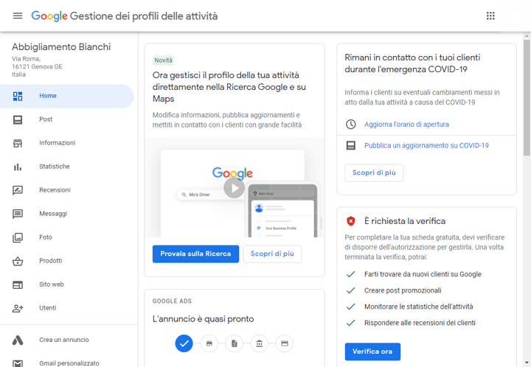531x367 pixels.
Task: Open the Google apps grid
Action: [490, 16]
